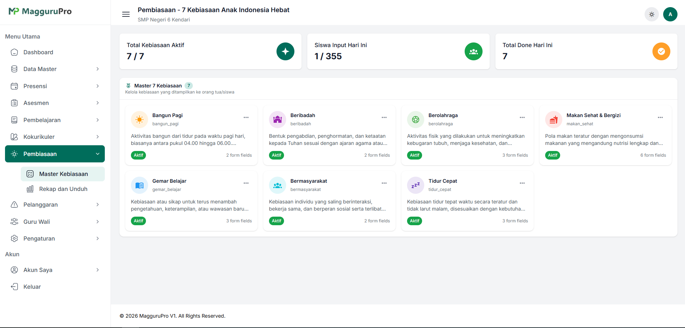Expand the Kokurikuler menu
Image resolution: width=685 pixels, height=328 pixels.
pyautogui.click(x=55, y=137)
